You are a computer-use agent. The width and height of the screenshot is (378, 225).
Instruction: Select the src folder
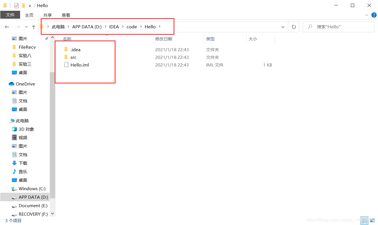[x=73, y=57]
